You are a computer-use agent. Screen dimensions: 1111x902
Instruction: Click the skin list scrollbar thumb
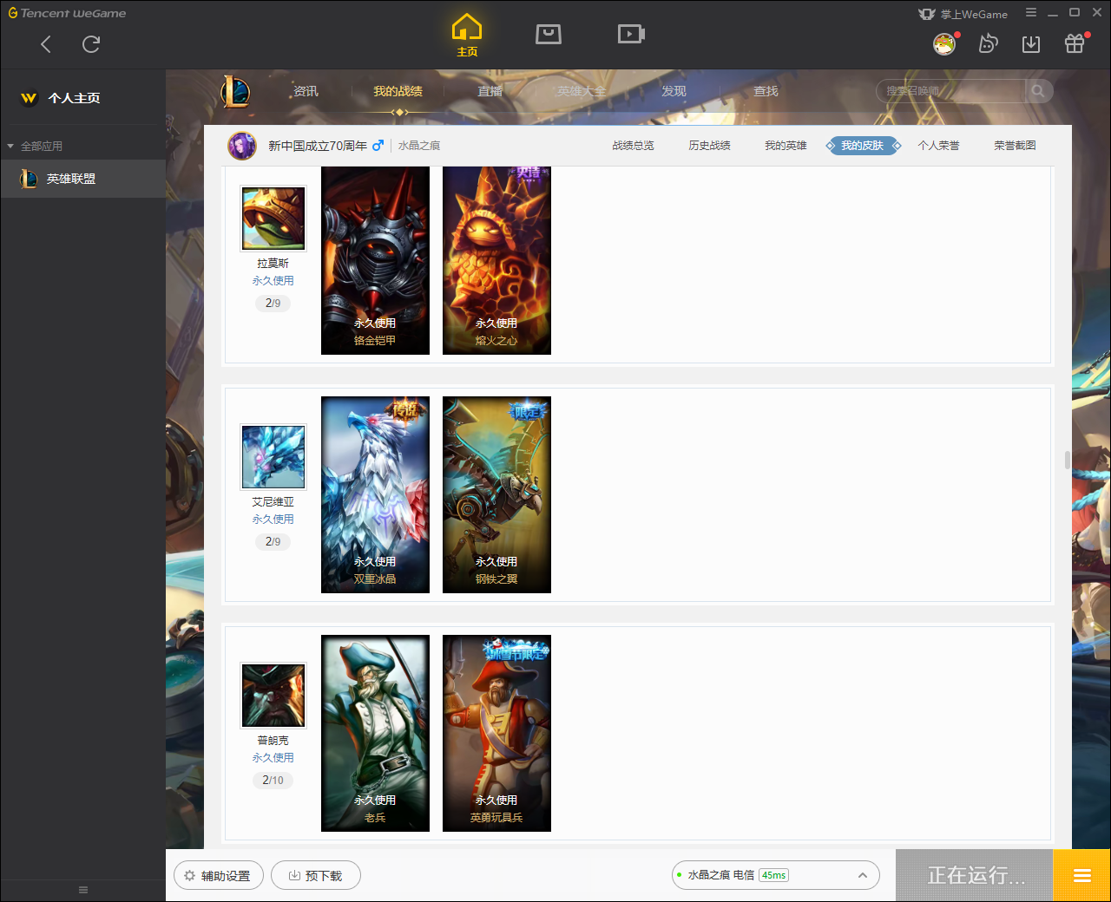(1068, 460)
